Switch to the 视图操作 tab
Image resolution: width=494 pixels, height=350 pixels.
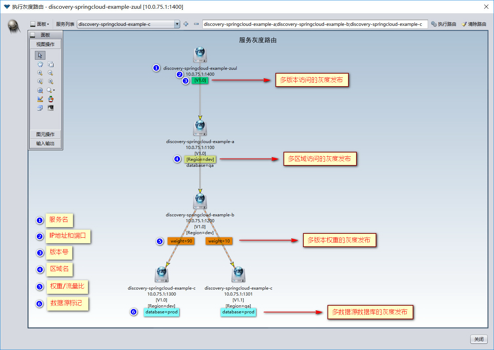coord(45,44)
